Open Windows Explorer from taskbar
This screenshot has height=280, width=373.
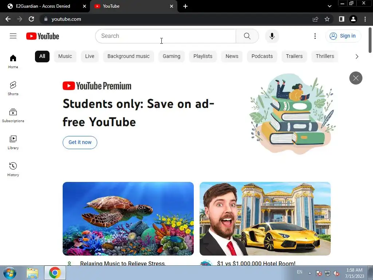32,273
